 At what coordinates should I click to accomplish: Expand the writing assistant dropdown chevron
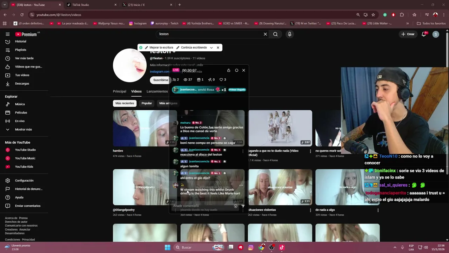[x=211, y=47]
